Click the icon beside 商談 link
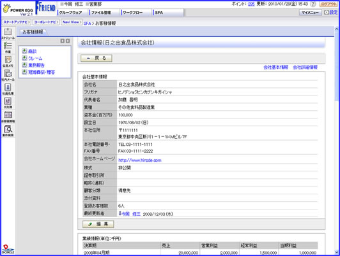This screenshot has width=340, height=256. point(24,51)
